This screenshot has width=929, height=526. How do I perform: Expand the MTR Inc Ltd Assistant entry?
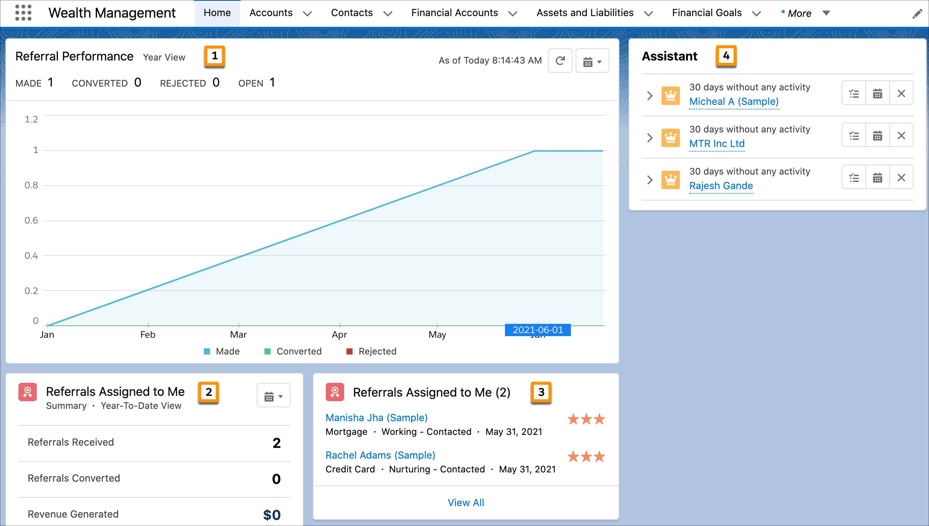[x=650, y=136]
